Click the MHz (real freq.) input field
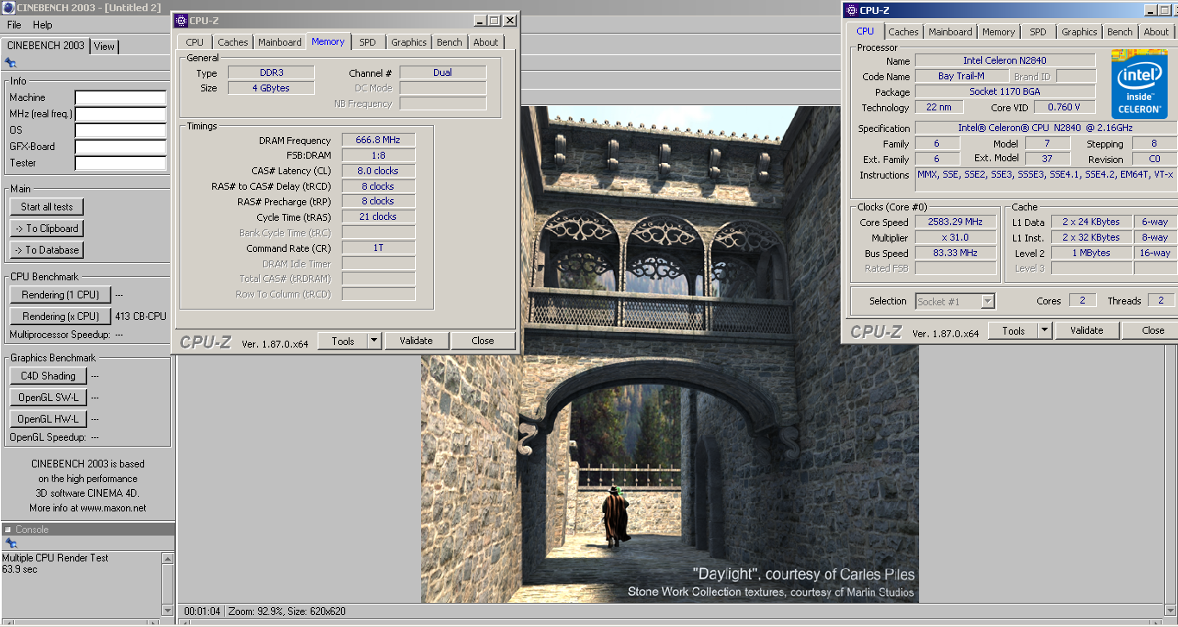The image size is (1178, 627). 120,114
